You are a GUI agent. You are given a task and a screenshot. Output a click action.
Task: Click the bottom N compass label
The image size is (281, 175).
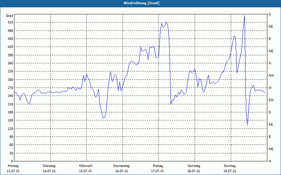point(270,161)
